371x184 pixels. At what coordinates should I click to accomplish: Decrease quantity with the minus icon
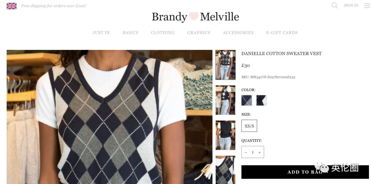(x=246, y=153)
